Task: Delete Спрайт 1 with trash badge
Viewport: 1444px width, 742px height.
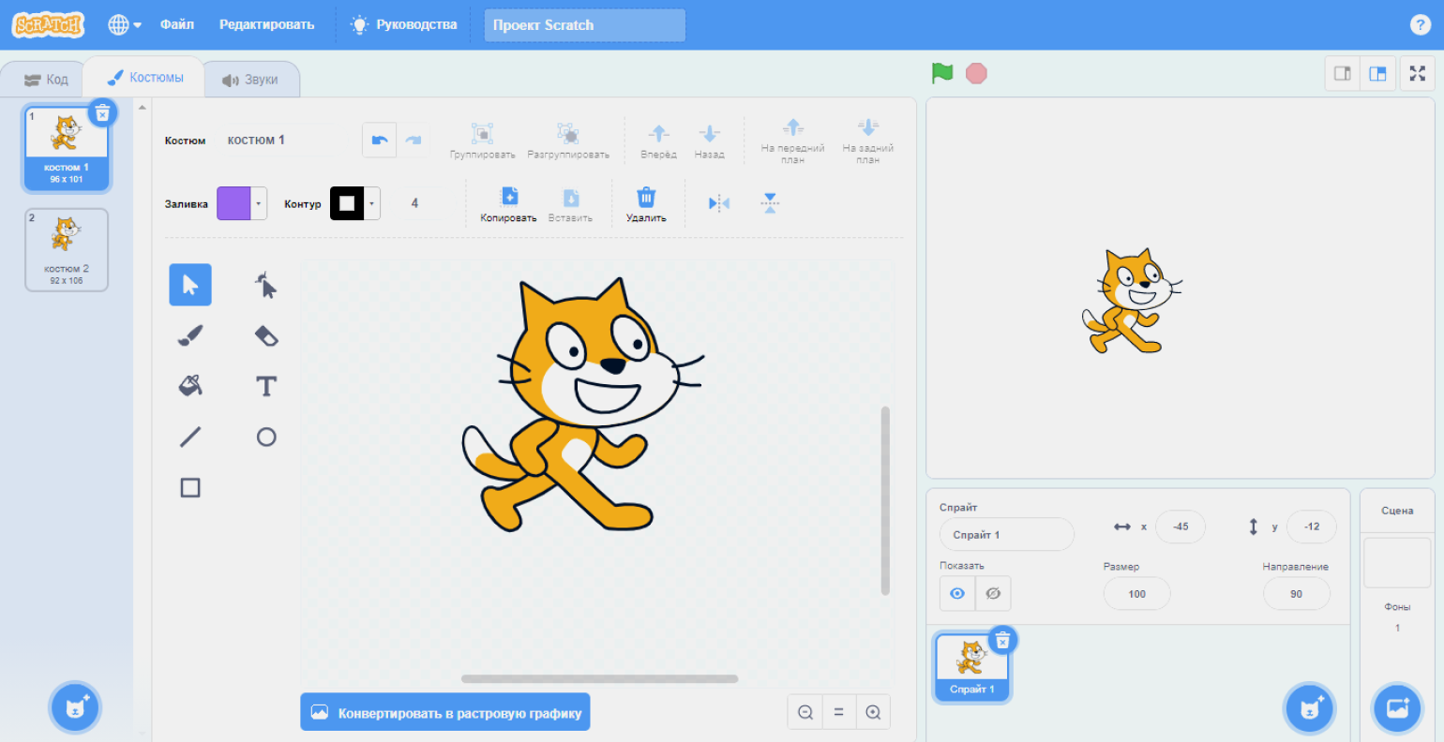Action: point(1002,640)
